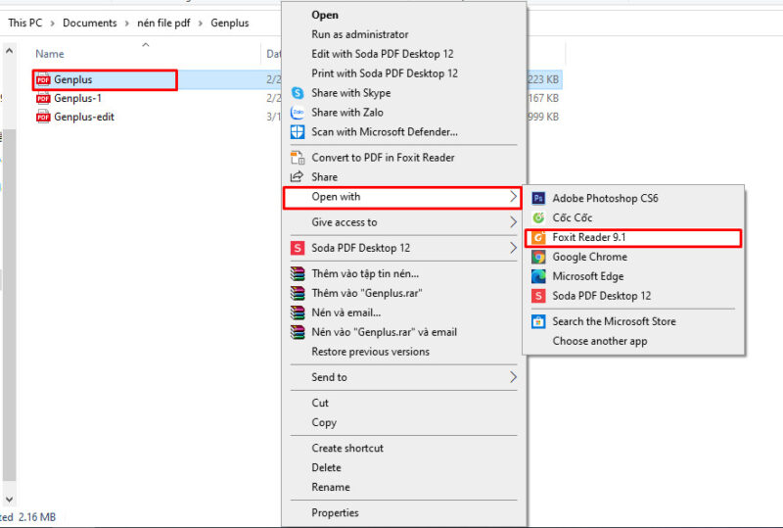The image size is (783, 528).
Task: Click the Cốc Cốc browser icon
Action: coord(537,218)
